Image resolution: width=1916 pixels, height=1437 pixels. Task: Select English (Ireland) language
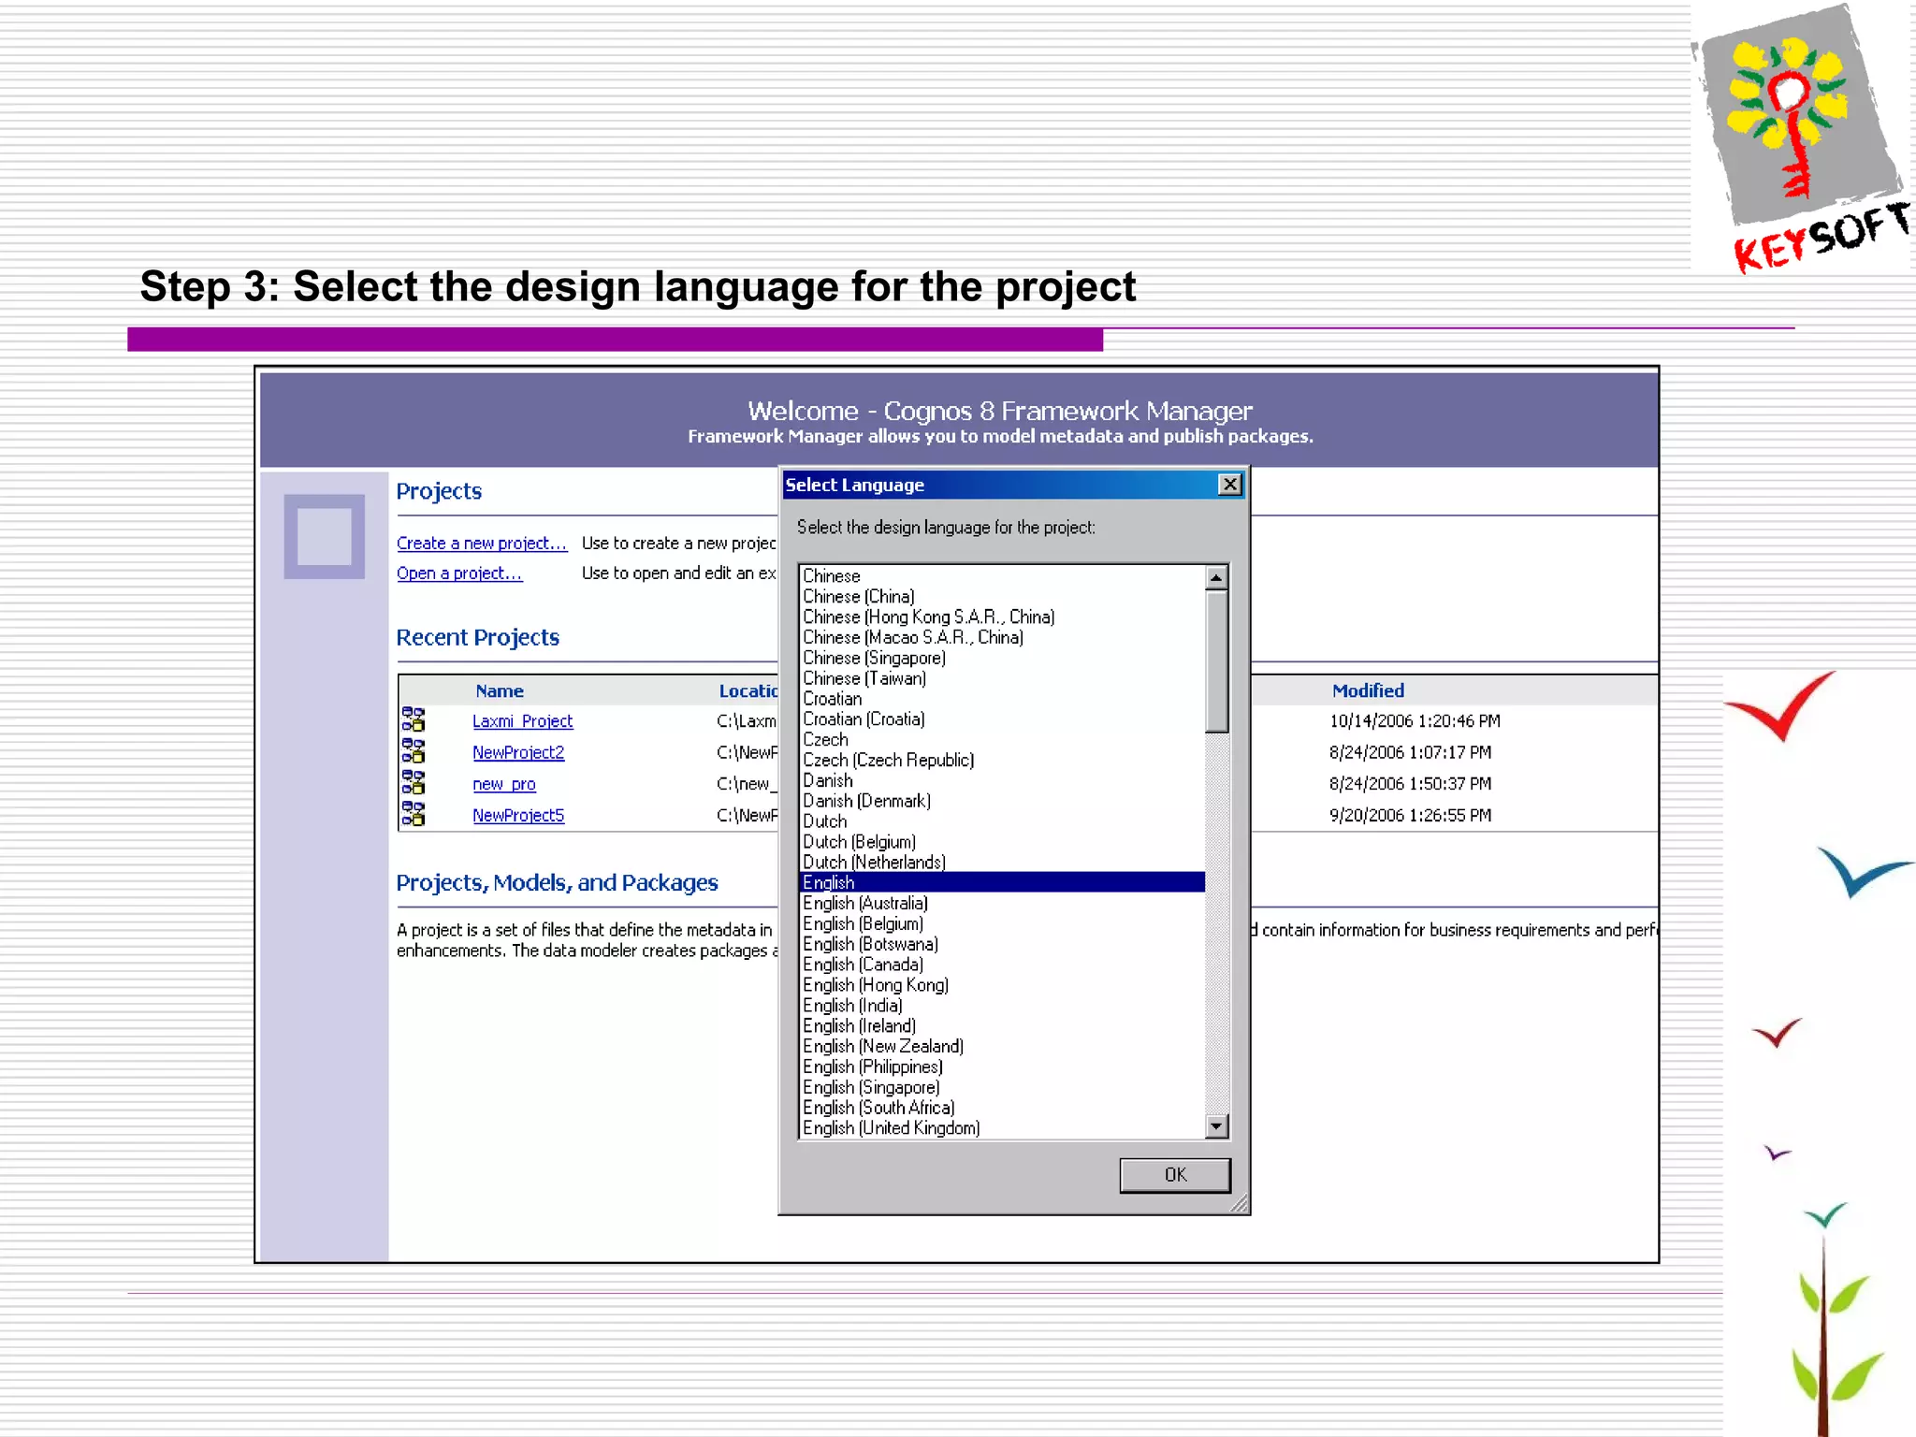tap(1003, 1026)
